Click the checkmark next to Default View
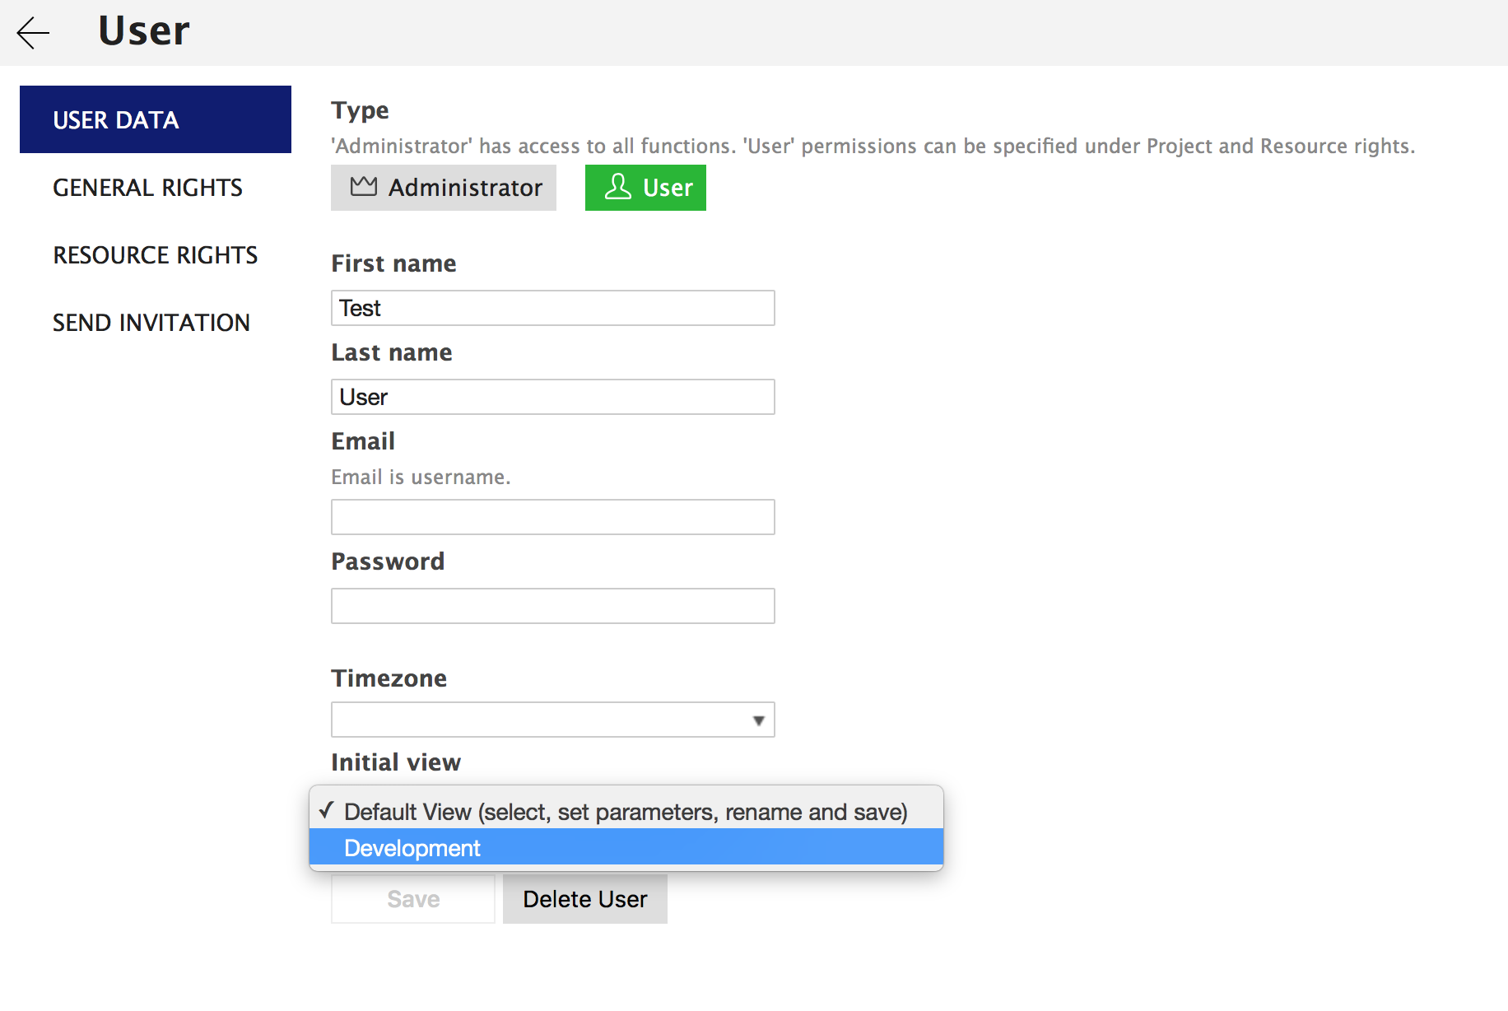 pos(327,811)
